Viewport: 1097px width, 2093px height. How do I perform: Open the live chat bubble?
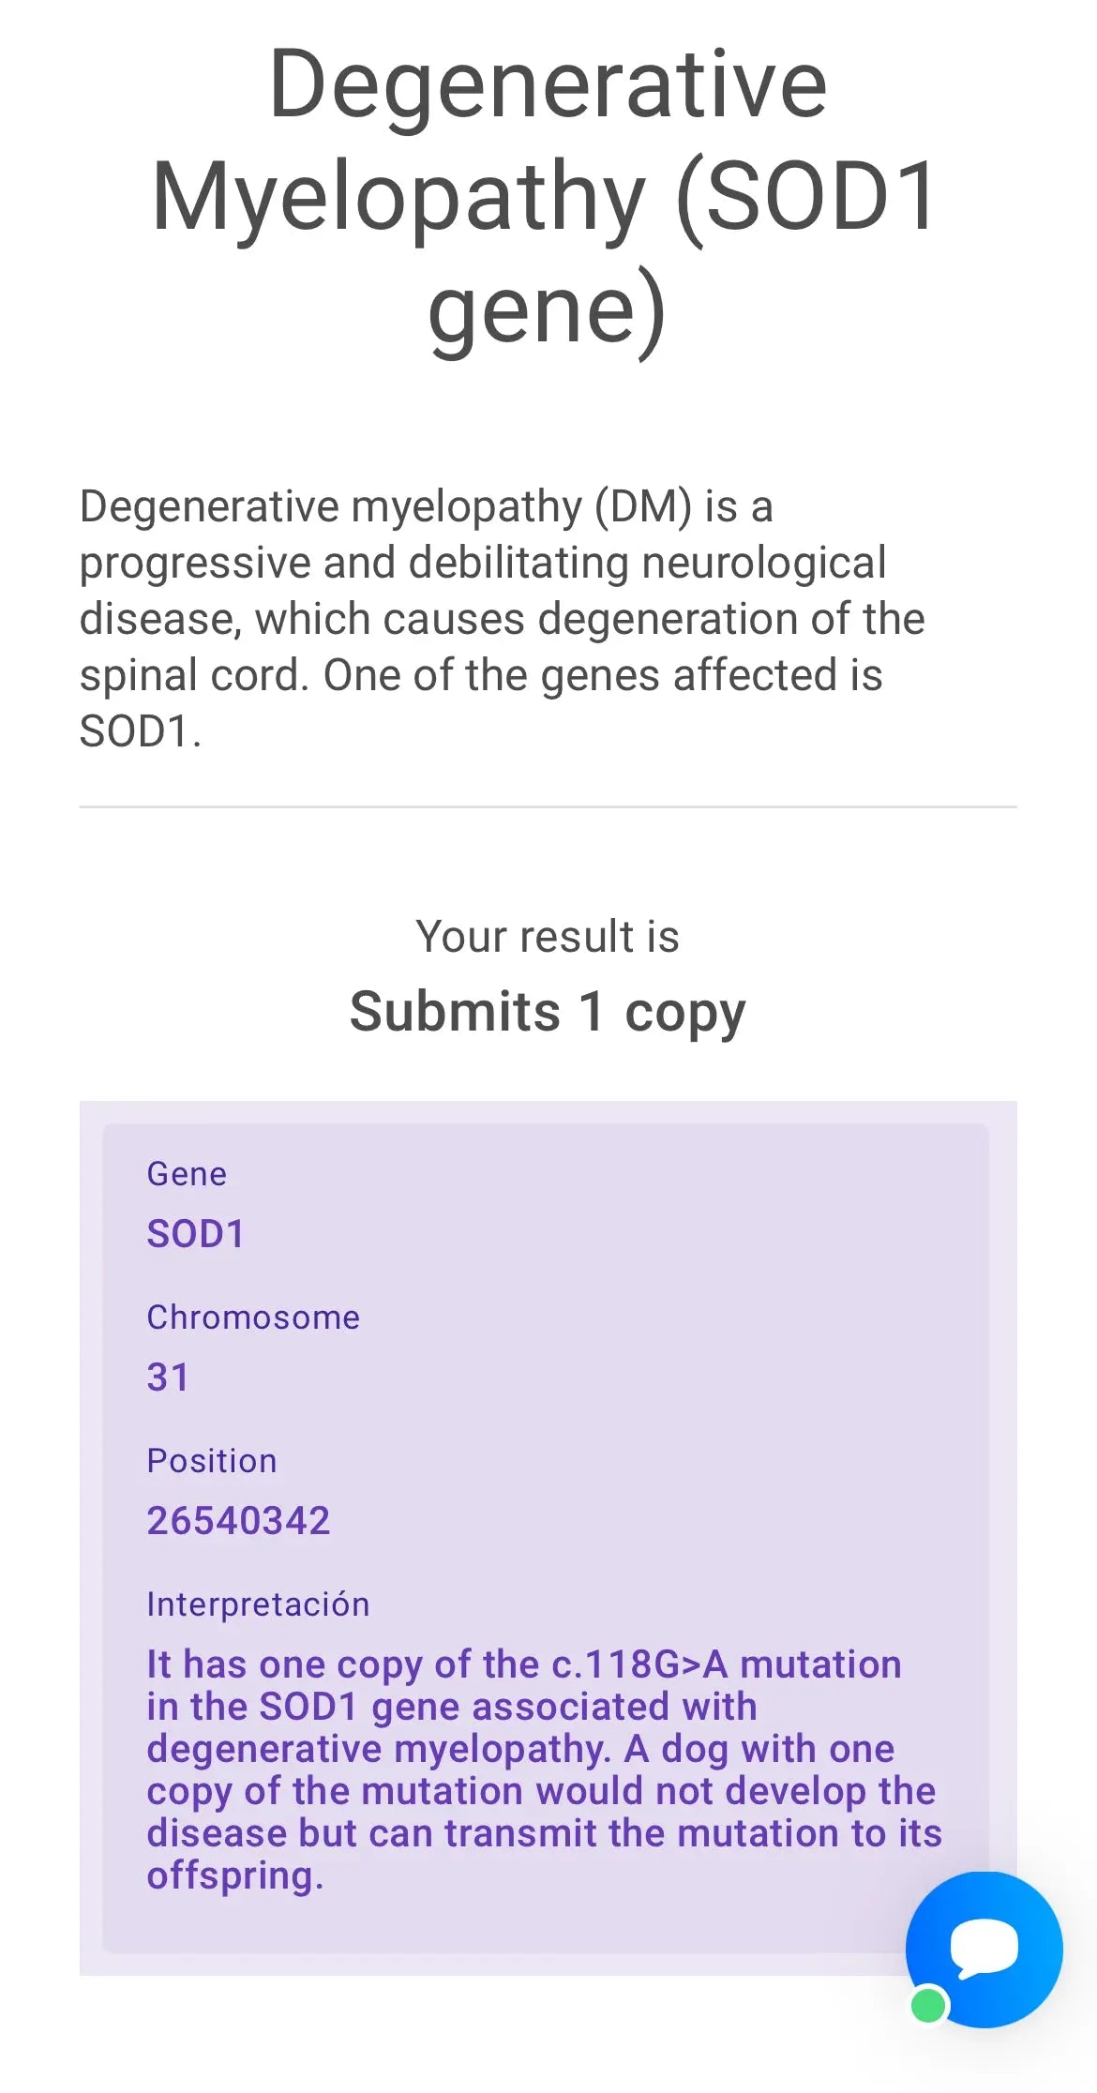[984, 1949]
